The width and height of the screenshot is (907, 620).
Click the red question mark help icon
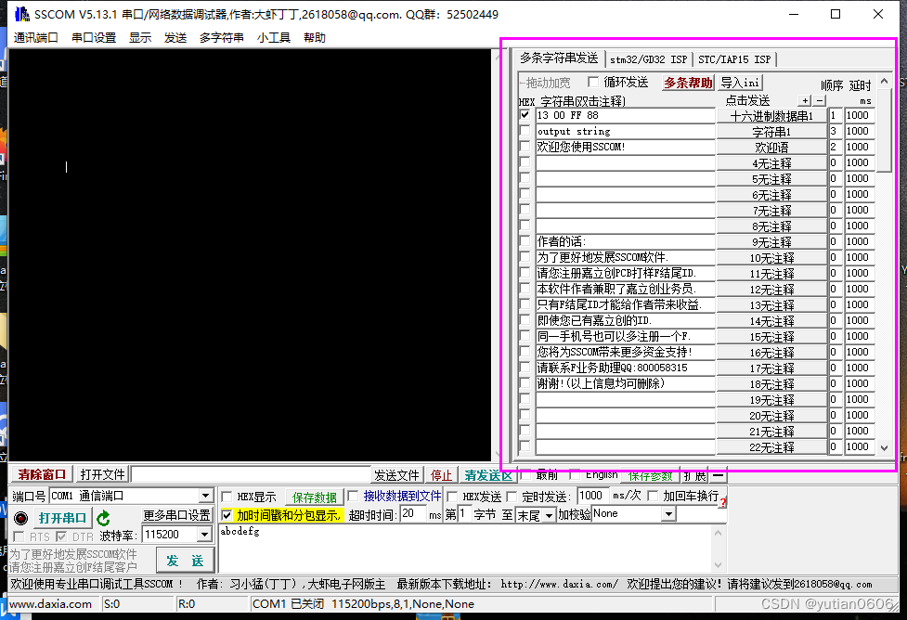point(722,502)
